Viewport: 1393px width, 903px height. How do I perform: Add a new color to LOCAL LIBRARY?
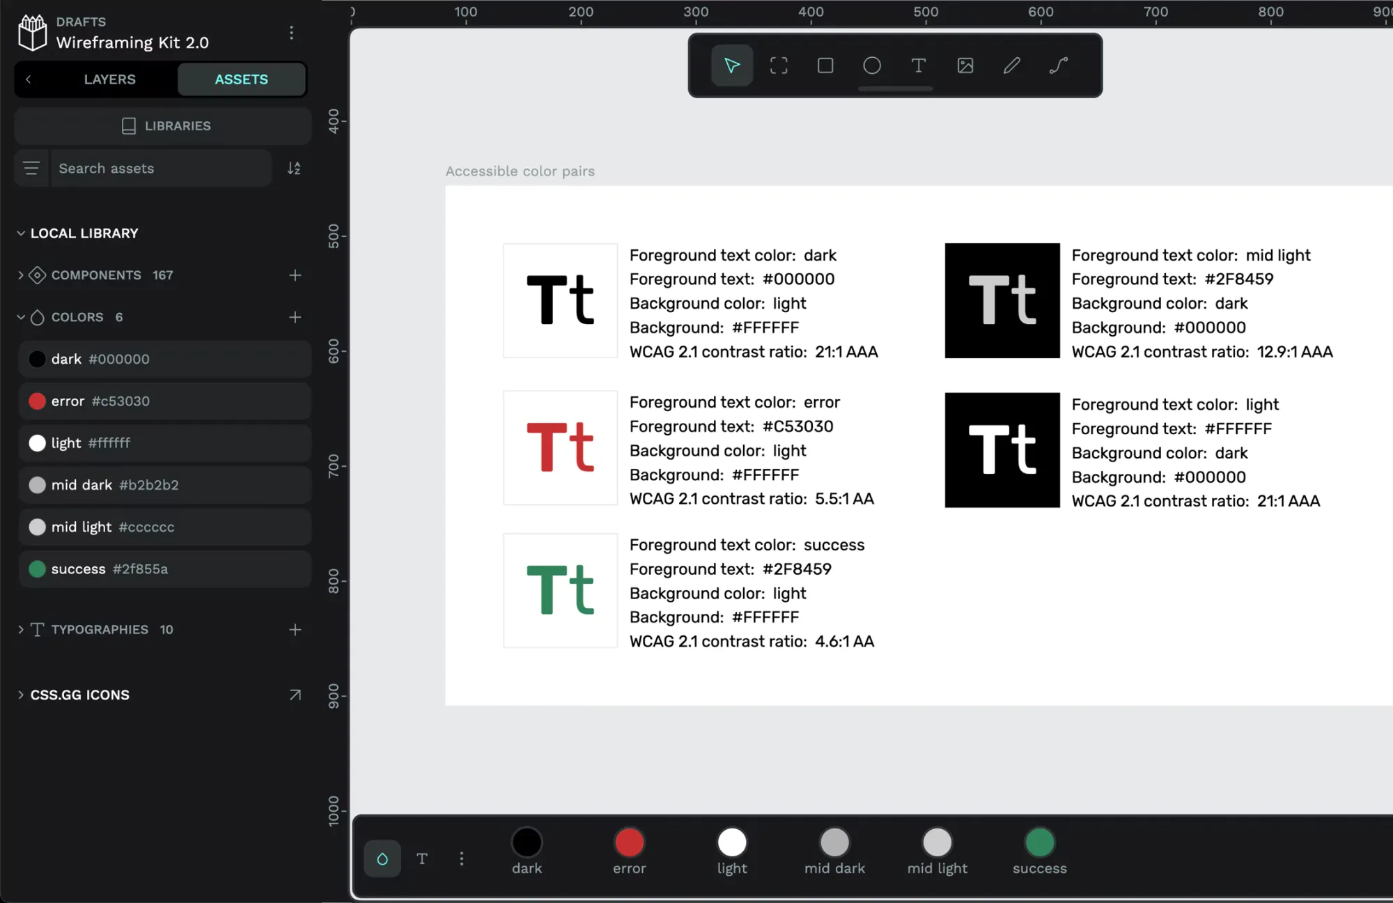point(293,317)
